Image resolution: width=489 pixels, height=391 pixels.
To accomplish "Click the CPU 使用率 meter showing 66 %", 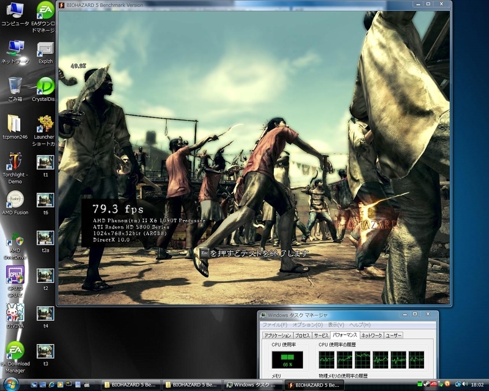I will pos(287,359).
